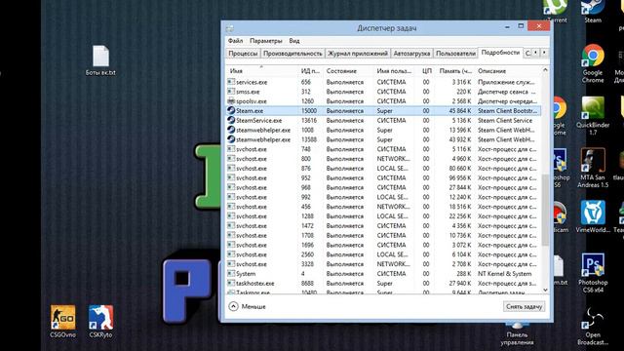Open QuickBinder 1.7 shortcut
This screenshot has width=624, height=351.
tap(593, 115)
